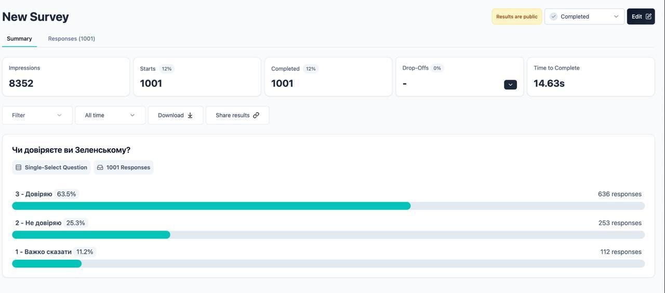Image resolution: width=665 pixels, height=293 pixels.
Task: Click the Share results button
Action: coord(237,115)
